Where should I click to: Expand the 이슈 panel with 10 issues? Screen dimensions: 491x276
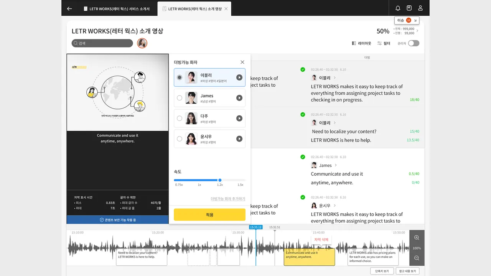[407, 20]
